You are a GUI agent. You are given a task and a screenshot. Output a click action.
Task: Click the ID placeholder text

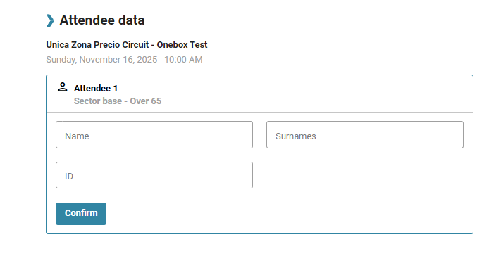tap(69, 177)
